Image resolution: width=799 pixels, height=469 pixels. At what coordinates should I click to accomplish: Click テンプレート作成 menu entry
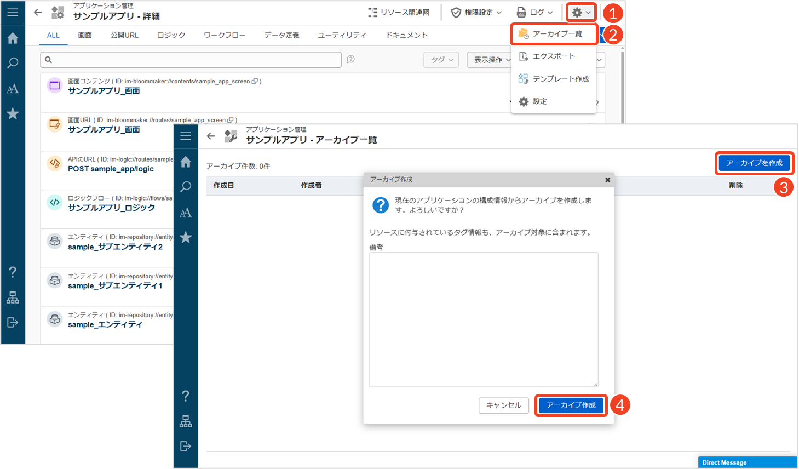pyautogui.click(x=554, y=79)
